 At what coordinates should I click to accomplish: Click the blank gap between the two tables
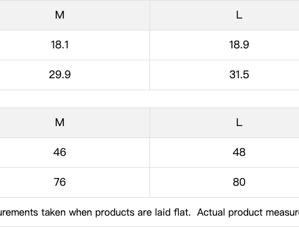pyautogui.click(x=149, y=99)
